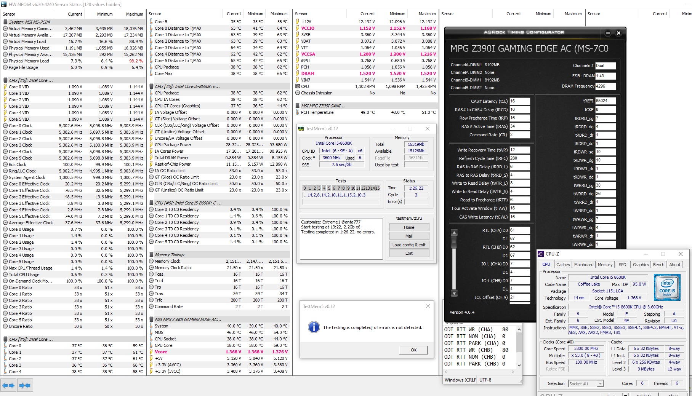Click the Chassis Intrusion sensor icon

coord(298,93)
